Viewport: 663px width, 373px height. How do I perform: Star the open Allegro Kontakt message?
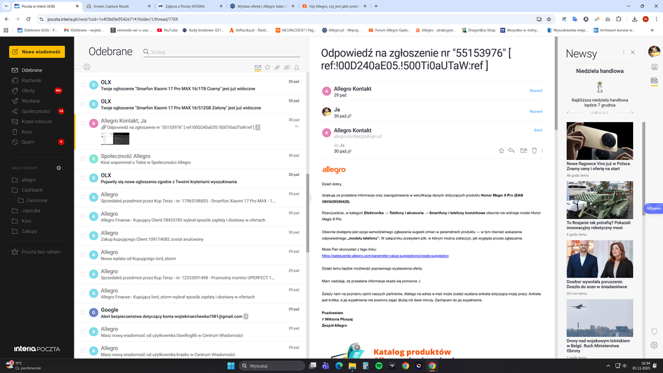point(501,151)
